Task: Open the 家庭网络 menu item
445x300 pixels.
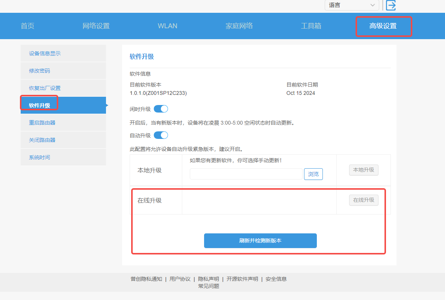Action: click(x=239, y=26)
